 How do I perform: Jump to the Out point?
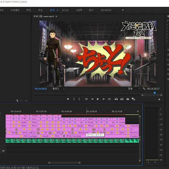pos(109,99)
